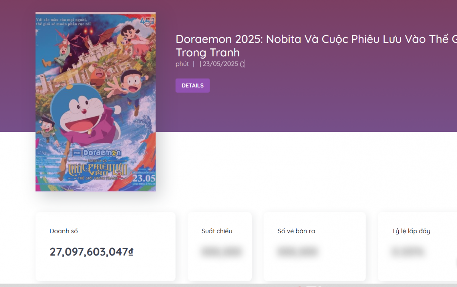The image size is (457, 287).
Task: Click the Vietnamese tagline atop the poster
Action: (61, 21)
